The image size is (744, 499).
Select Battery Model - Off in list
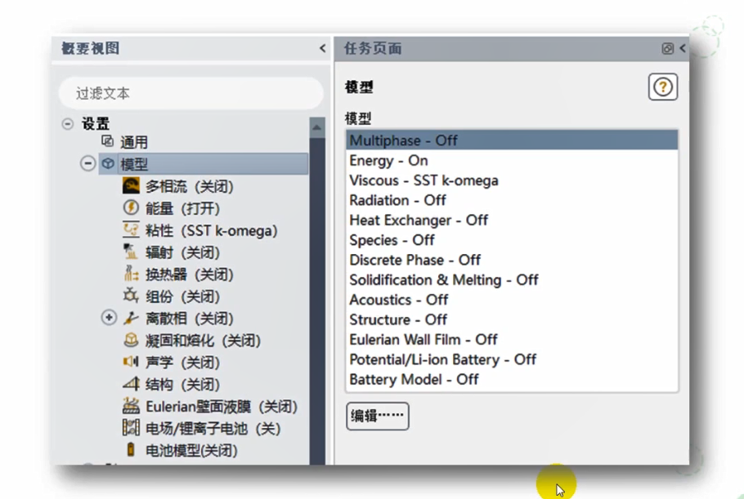point(414,380)
